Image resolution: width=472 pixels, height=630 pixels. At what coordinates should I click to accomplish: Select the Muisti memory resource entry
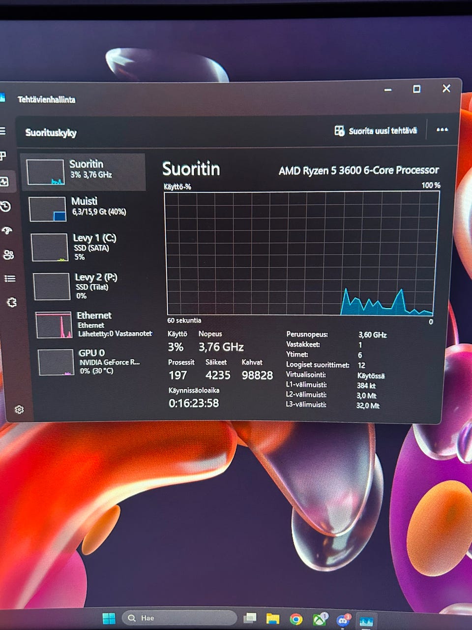click(x=86, y=209)
